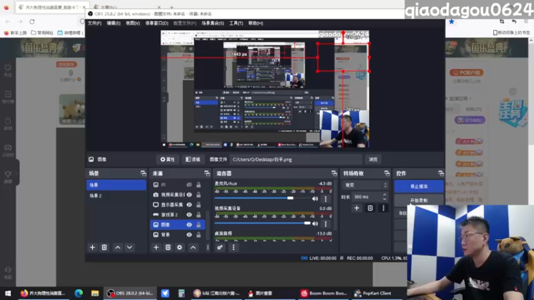
Task: Delete the selected source with the Sources trash icon
Action: click(x=168, y=247)
